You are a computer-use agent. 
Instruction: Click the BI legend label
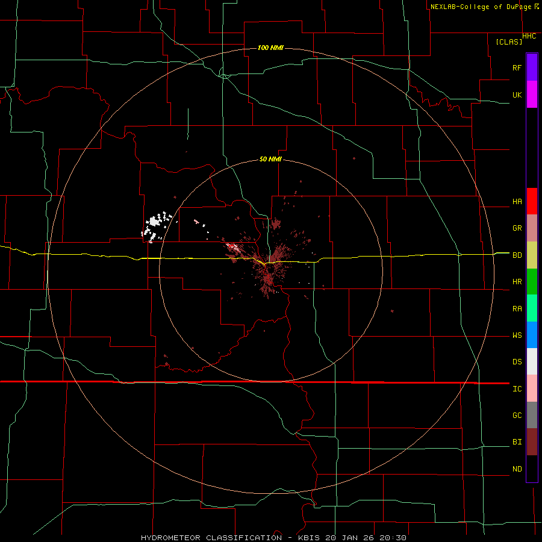[x=517, y=442]
